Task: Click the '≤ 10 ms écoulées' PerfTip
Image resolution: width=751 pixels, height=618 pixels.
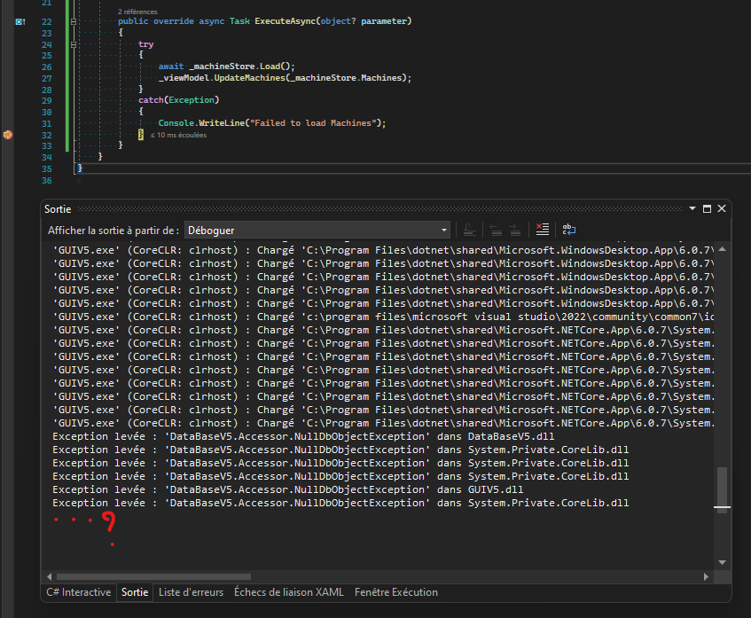Action: pyautogui.click(x=178, y=136)
